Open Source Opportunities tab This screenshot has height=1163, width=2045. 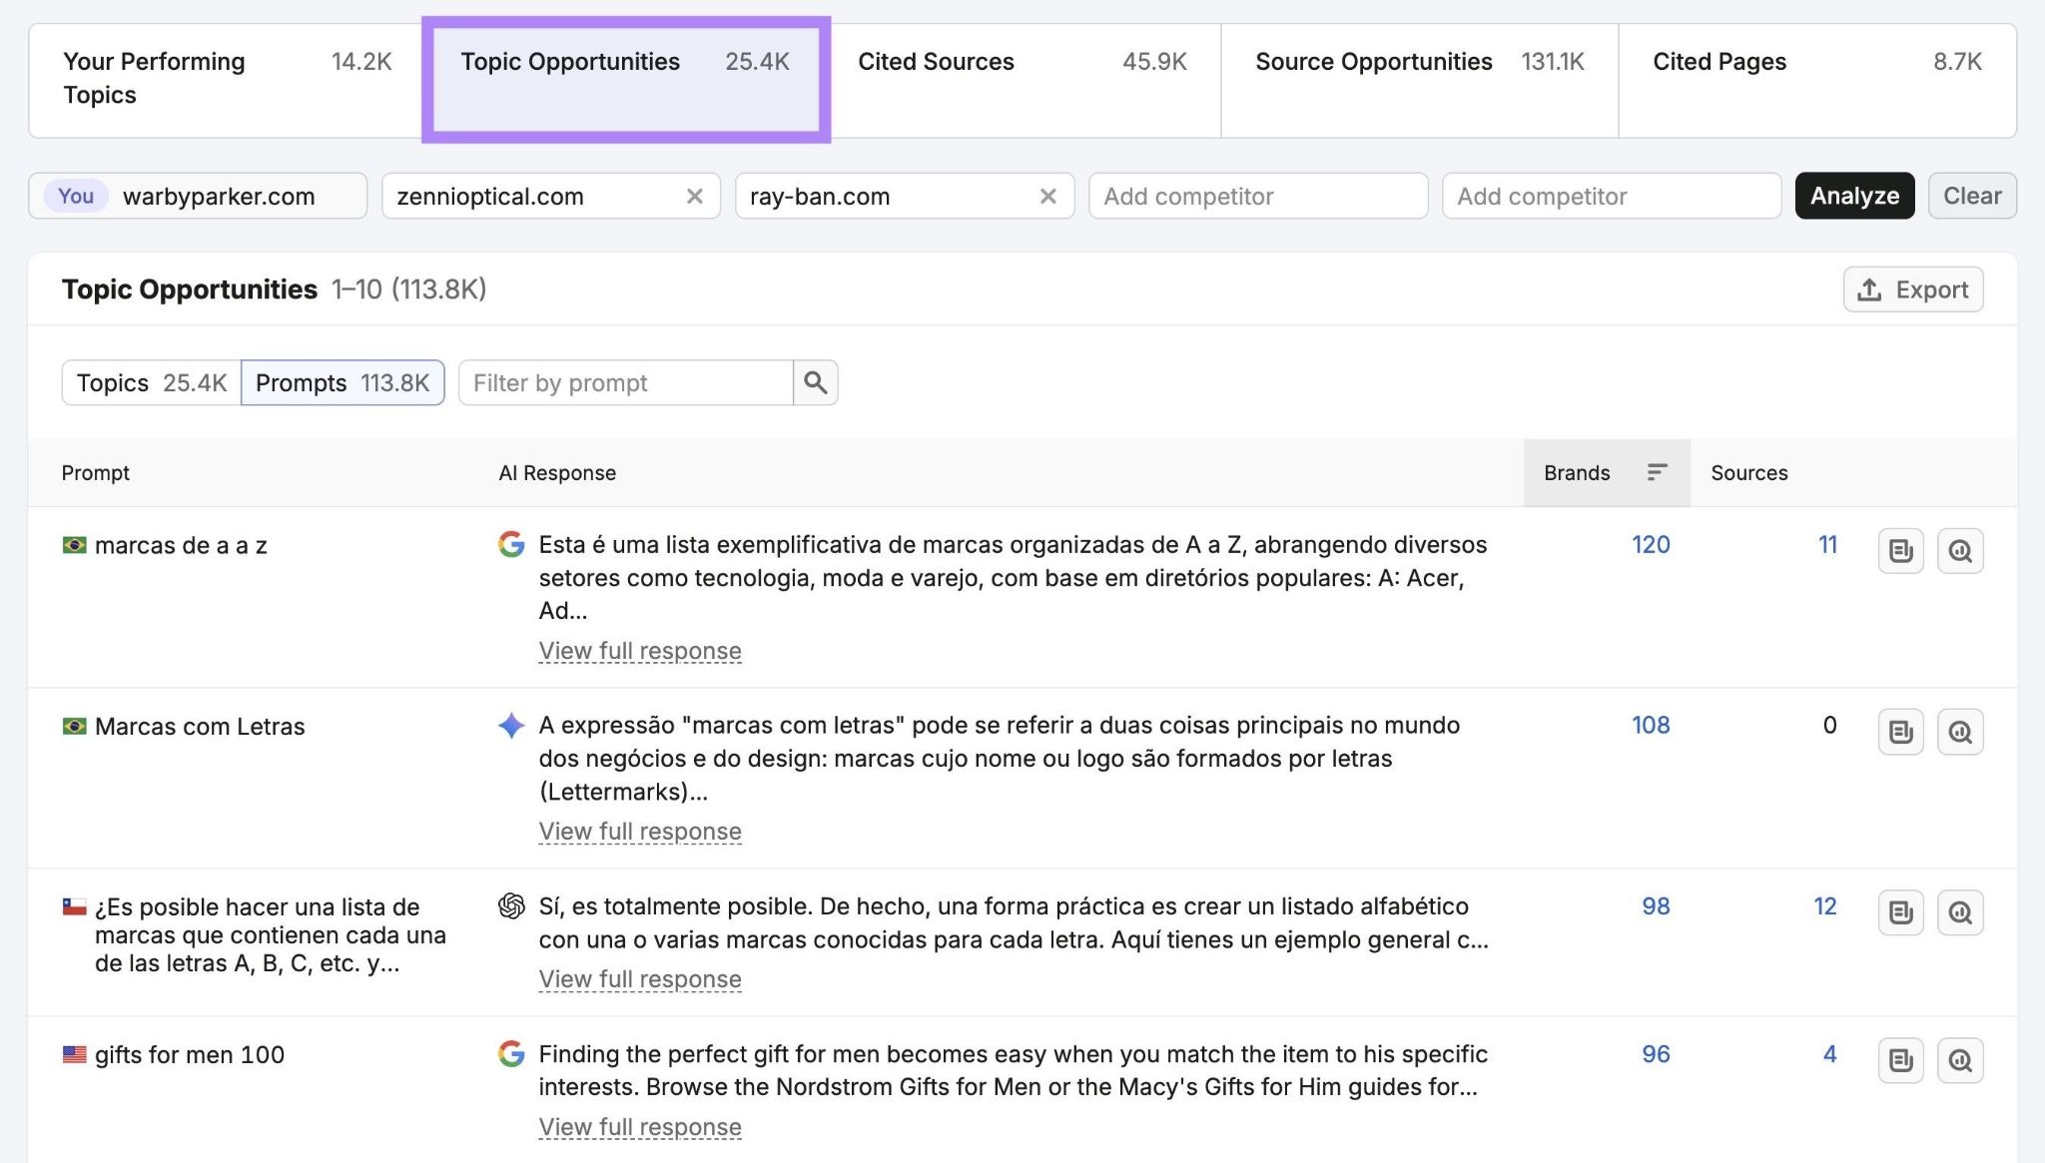[1419, 80]
